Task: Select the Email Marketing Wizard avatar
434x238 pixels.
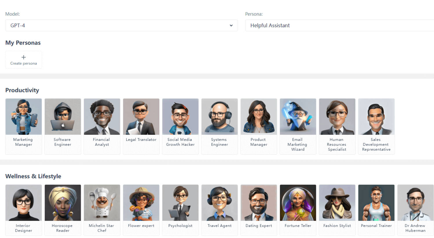Action: point(298,117)
